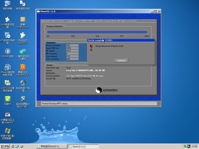199x149 pixels.
Task: Open the PECMD说明 help icon
Action: click(8, 53)
